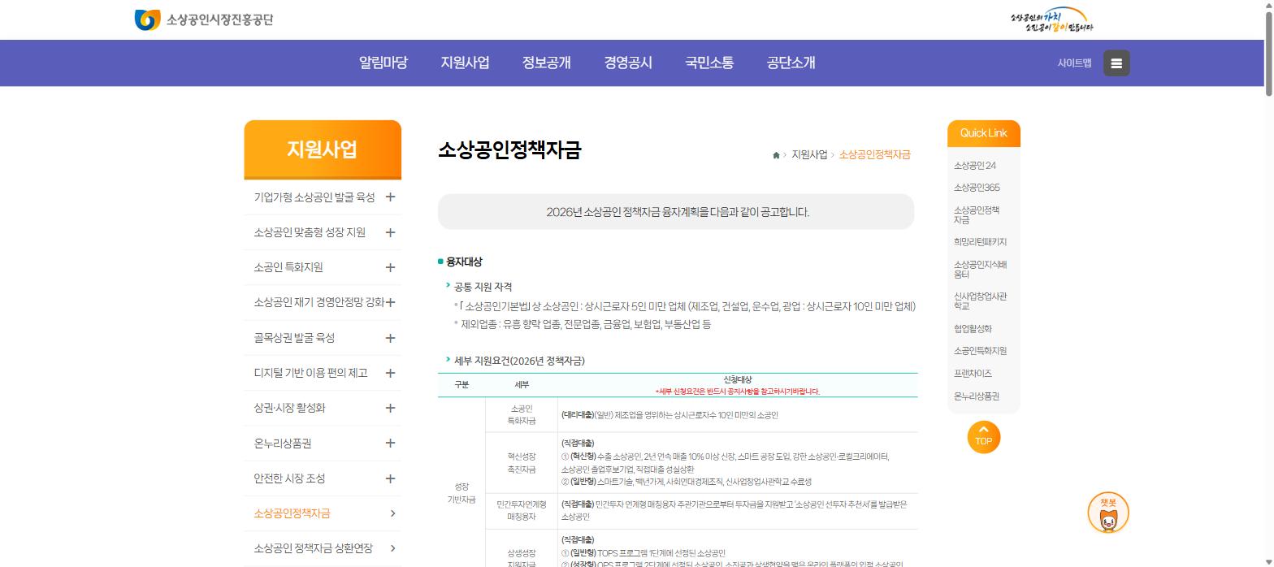Open 소상공인지식배움터 quick link

[x=980, y=270]
